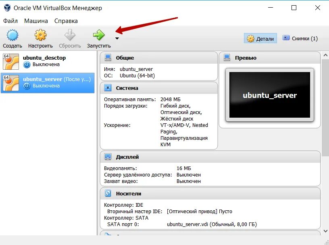Click the 'Контроллер: IDE' line
The height and width of the screenshot is (245, 329).
(x=124, y=205)
